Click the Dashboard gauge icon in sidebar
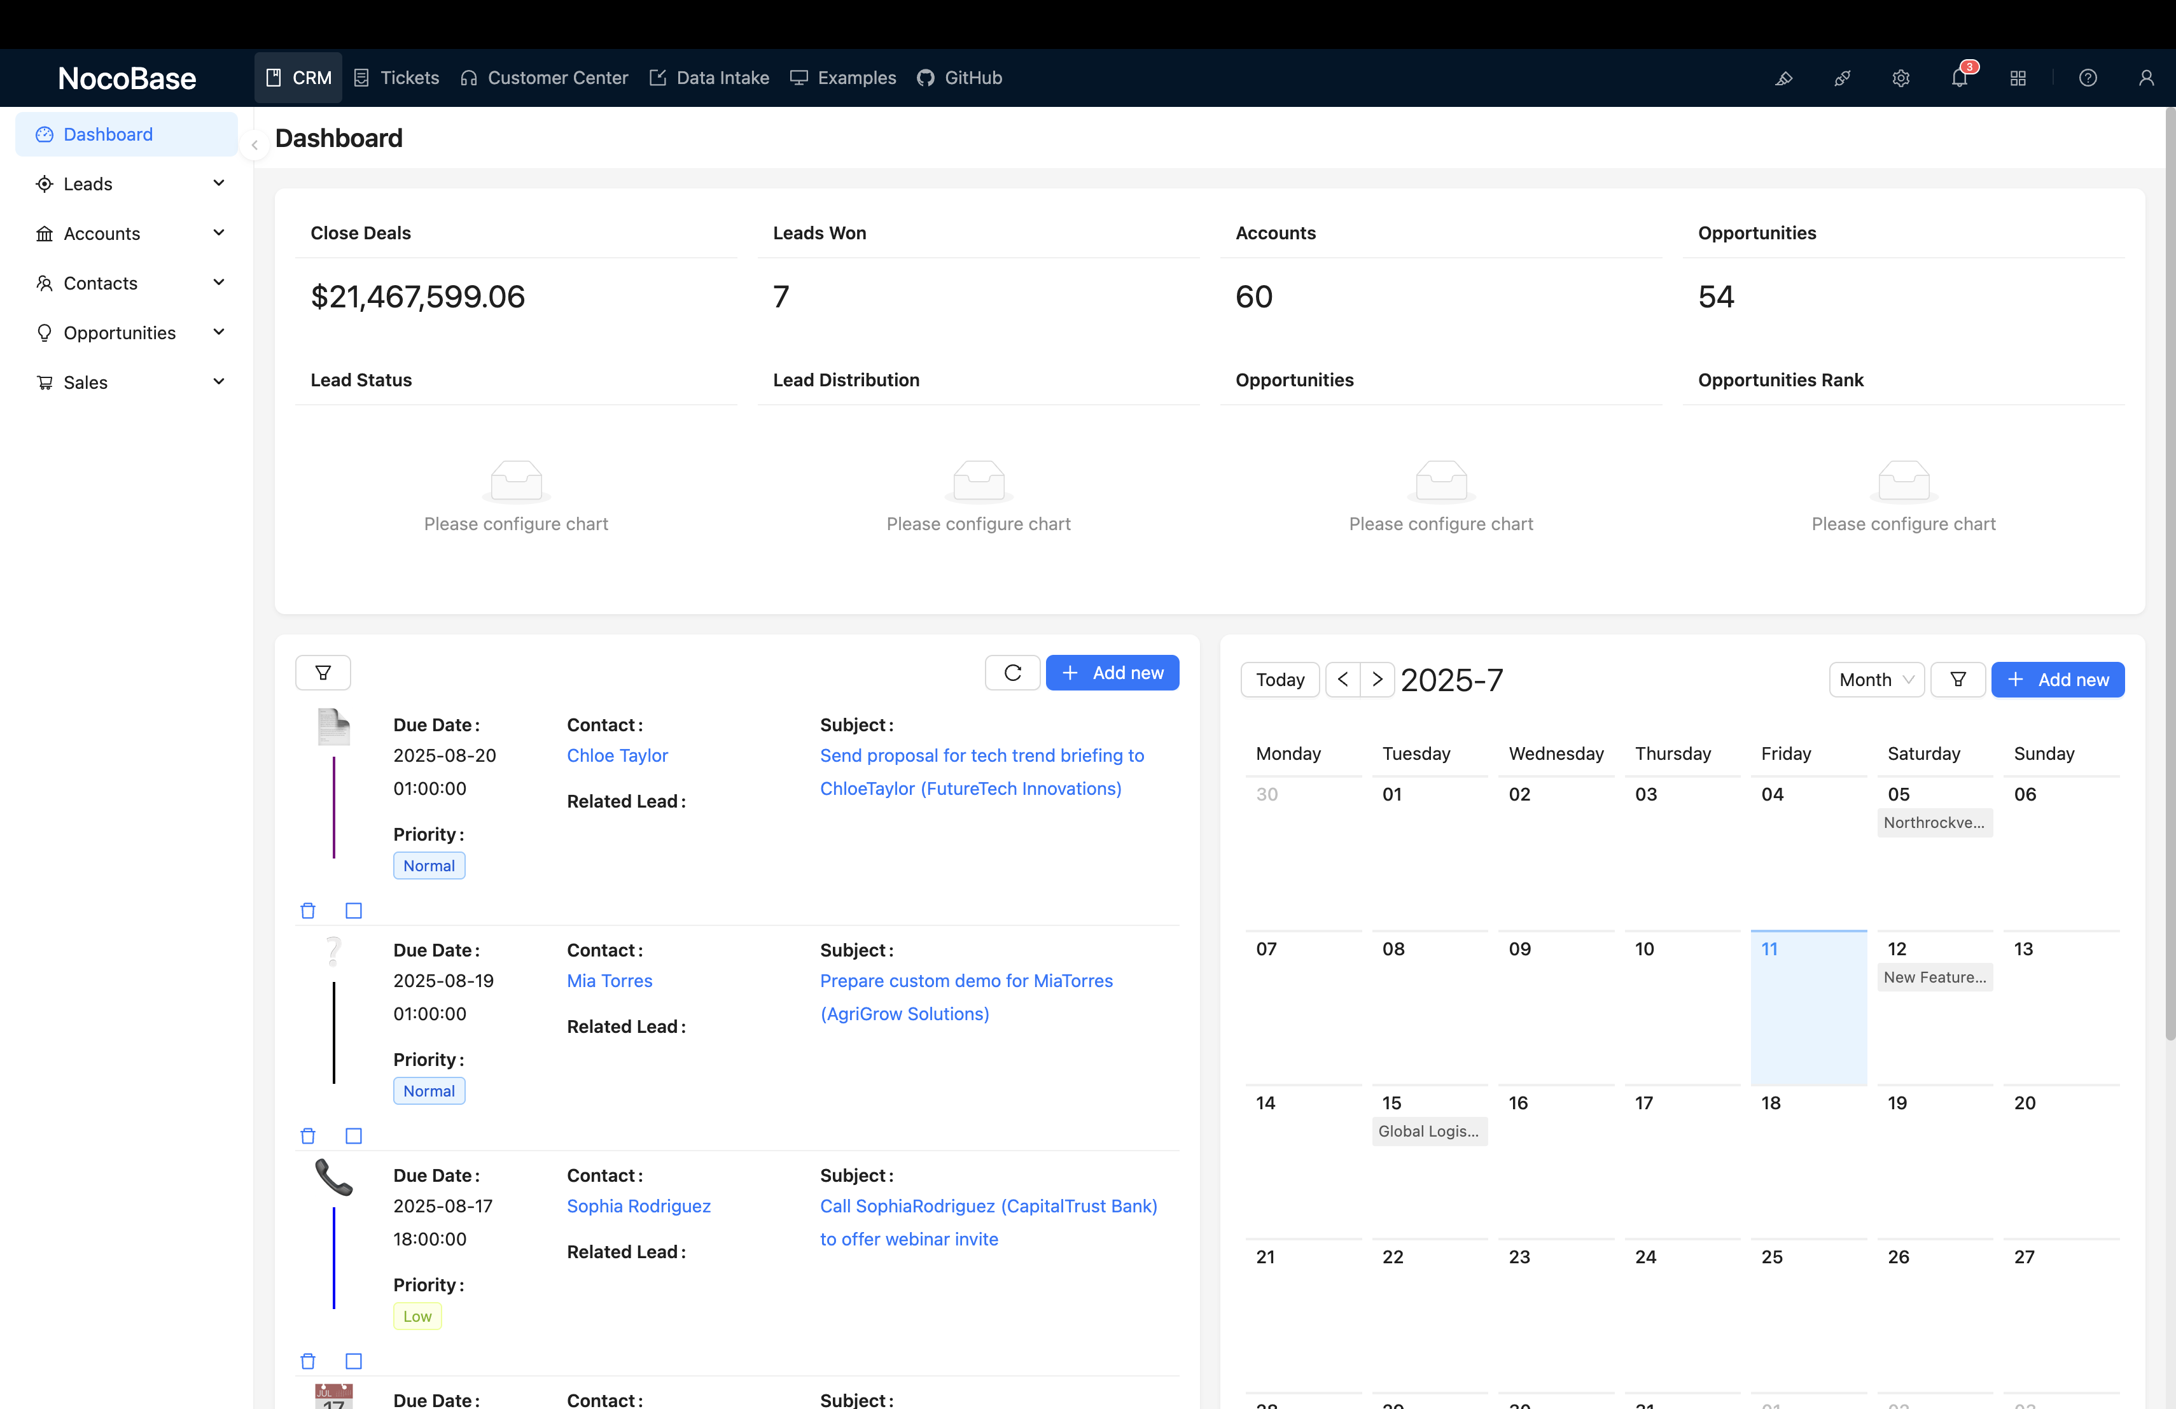Screen dimensions: 2176x1409 tap(44, 134)
